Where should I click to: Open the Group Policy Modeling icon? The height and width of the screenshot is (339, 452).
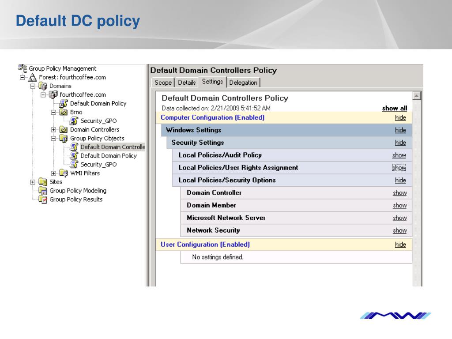(x=43, y=191)
